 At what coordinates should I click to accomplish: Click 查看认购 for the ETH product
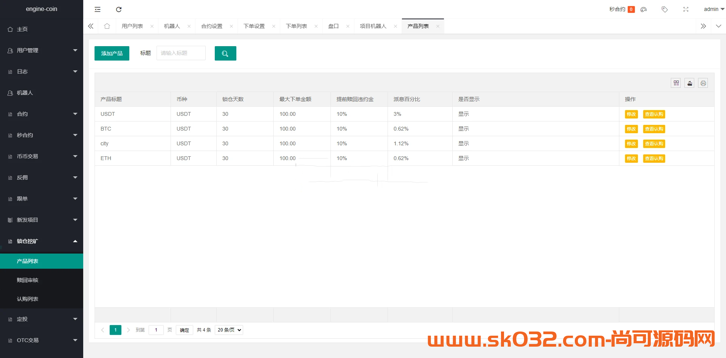(654, 159)
